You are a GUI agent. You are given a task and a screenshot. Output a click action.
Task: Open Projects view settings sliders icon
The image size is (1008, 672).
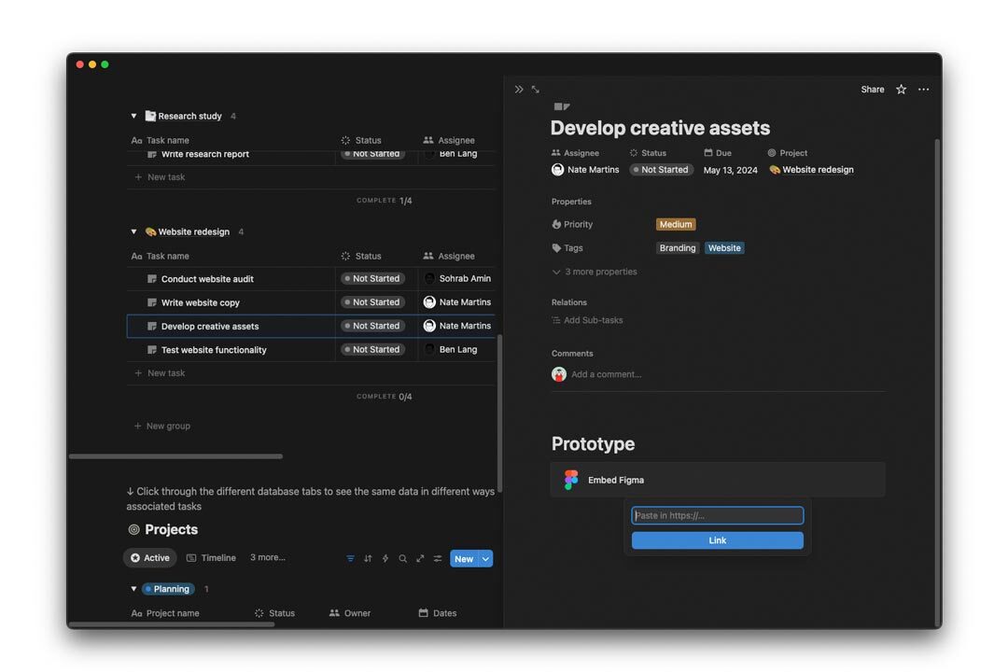[438, 559]
